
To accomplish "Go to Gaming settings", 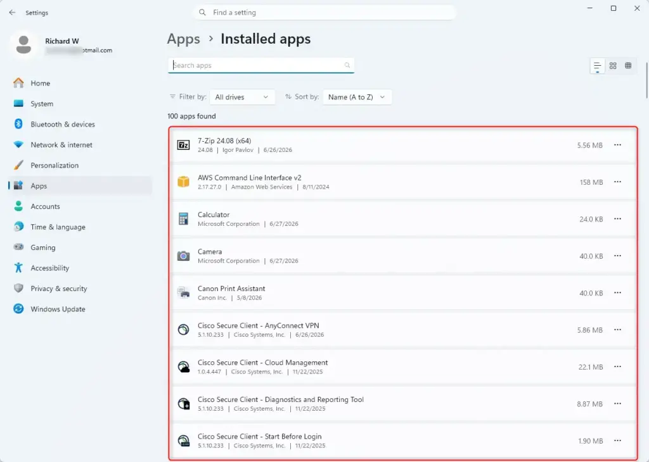I will [x=80, y=247].
